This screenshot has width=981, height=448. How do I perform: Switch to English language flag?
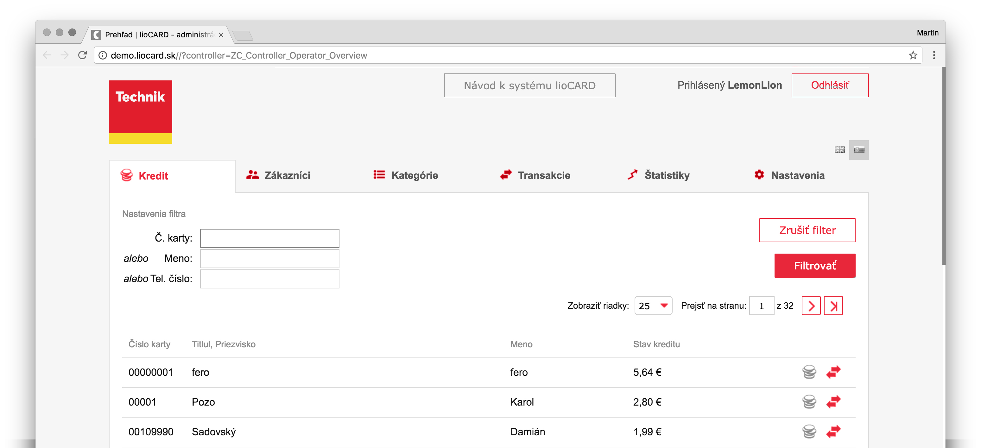[x=839, y=149]
